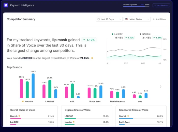Click the Tracked Keywords progress bar
The height and width of the screenshot is (132, 178).
pos(136,7)
